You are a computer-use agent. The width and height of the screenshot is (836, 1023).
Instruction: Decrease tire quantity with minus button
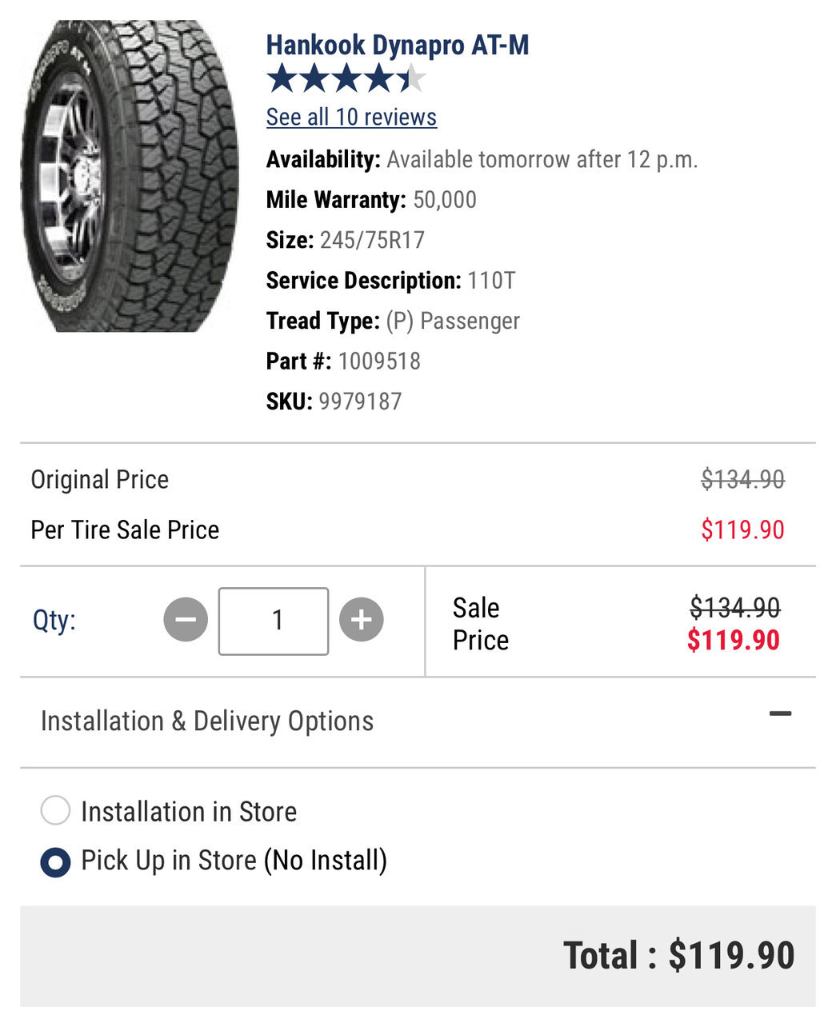[186, 620]
